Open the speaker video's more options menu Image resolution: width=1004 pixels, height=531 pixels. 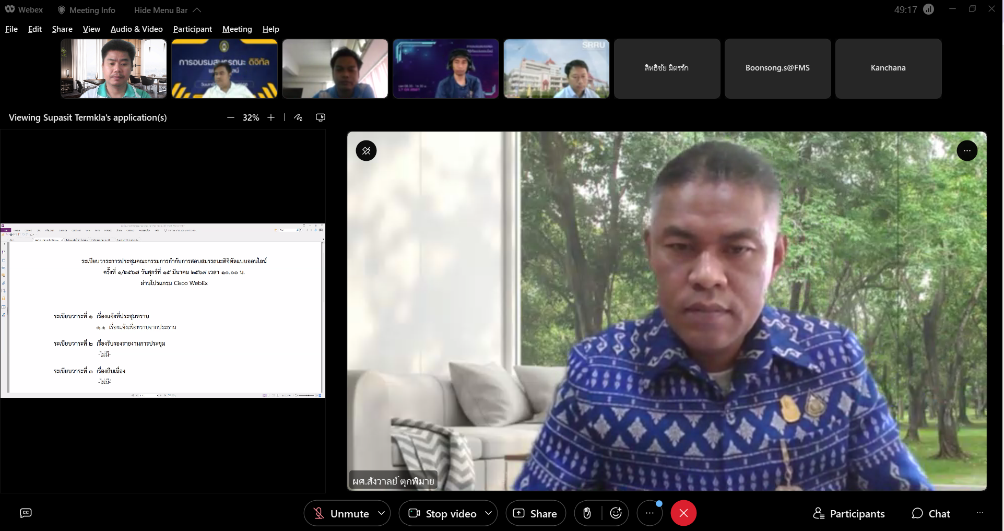967,151
